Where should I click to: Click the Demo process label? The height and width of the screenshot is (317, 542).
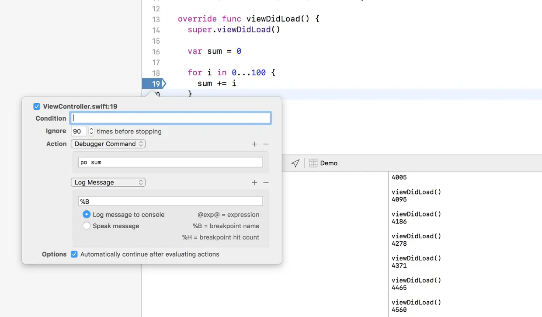(x=329, y=163)
